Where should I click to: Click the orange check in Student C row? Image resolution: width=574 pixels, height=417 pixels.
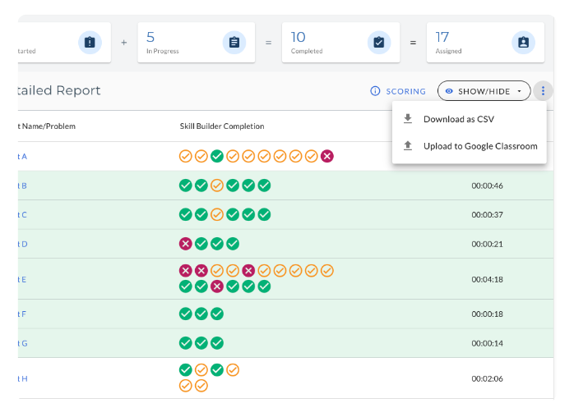[217, 214]
